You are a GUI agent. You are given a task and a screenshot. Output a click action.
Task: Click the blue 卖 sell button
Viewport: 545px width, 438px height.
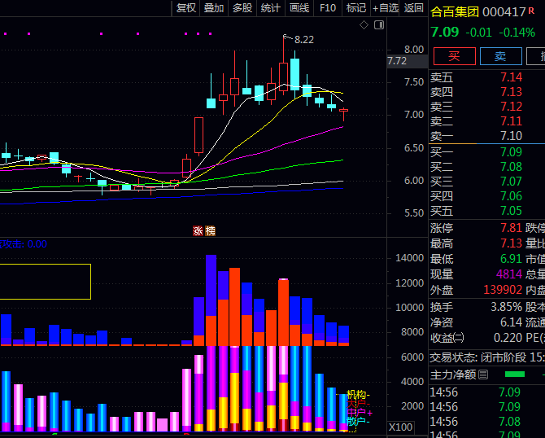click(500, 56)
